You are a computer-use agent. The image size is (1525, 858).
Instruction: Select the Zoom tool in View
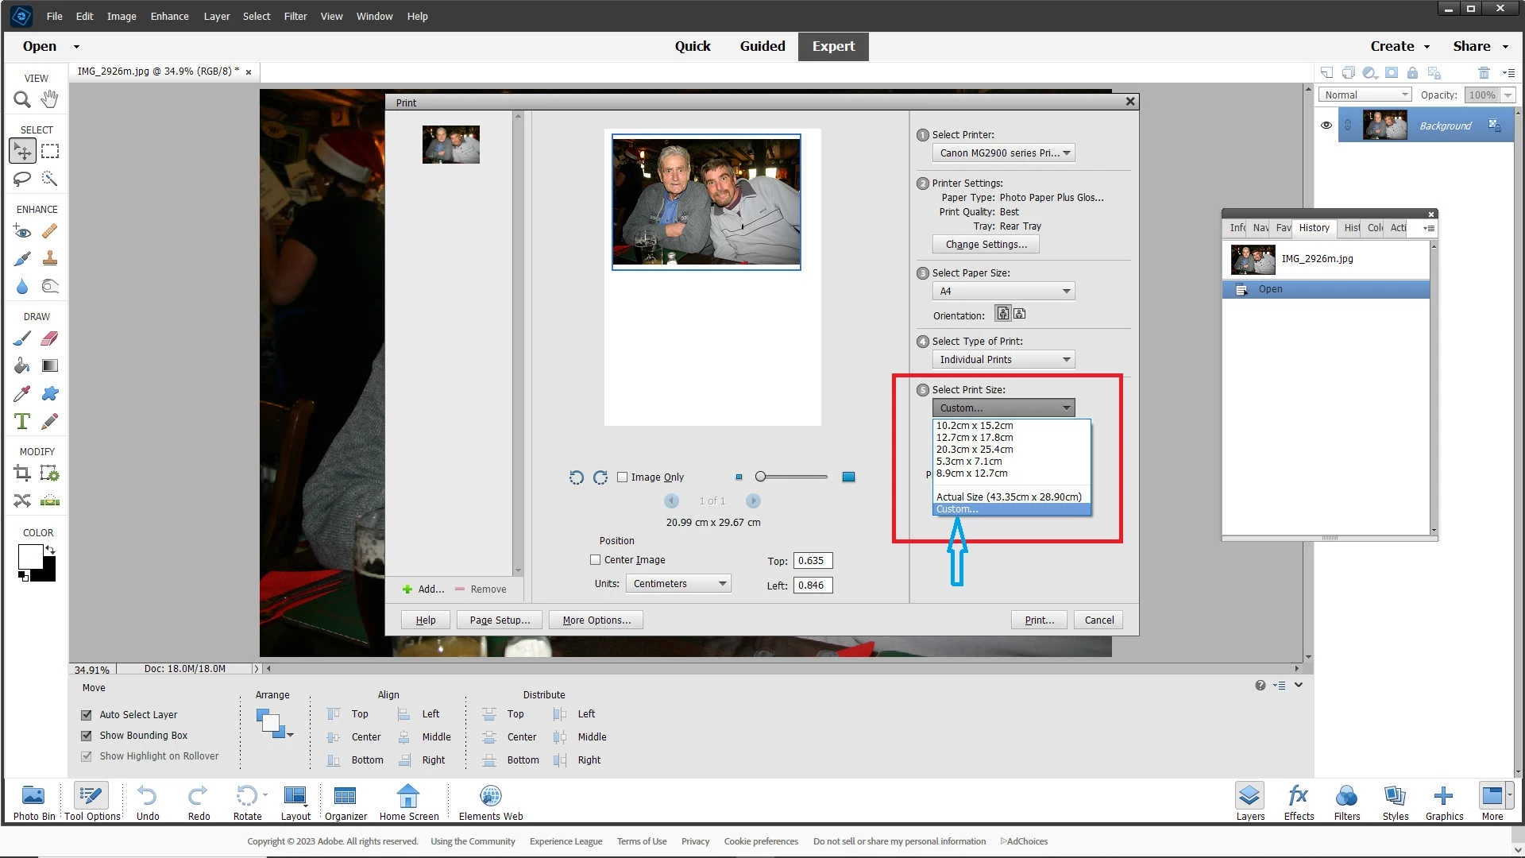tap(21, 99)
